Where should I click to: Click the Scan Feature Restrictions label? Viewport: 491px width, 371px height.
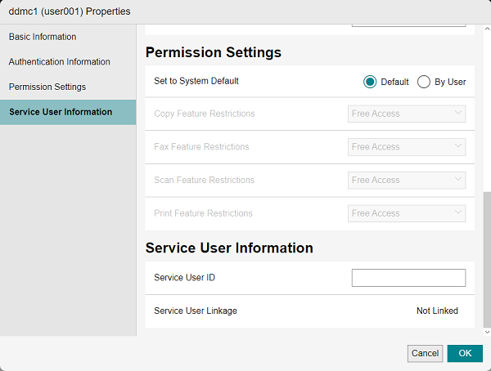point(204,180)
